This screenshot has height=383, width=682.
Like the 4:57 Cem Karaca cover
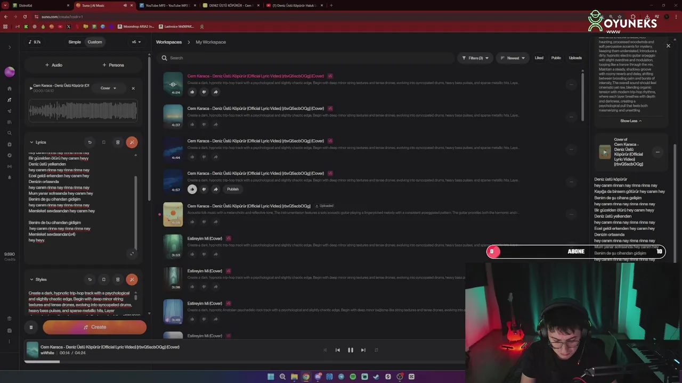[192, 189]
